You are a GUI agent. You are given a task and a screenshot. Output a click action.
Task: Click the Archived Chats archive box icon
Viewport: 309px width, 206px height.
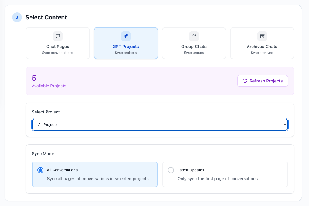pos(262,36)
